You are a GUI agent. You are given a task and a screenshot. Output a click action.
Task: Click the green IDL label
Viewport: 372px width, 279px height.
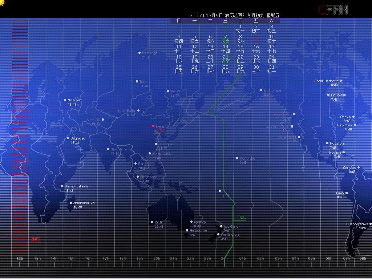(242, 218)
